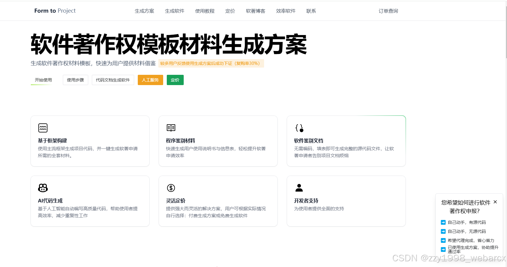Screen dimensions: 507x267
Task: Click the robot icon on AI代码生成 card
Action: point(43,188)
